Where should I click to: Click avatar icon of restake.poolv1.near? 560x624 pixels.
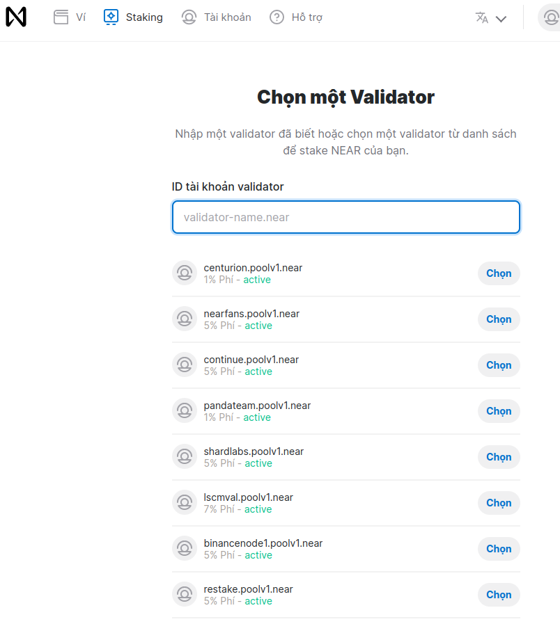point(185,594)
